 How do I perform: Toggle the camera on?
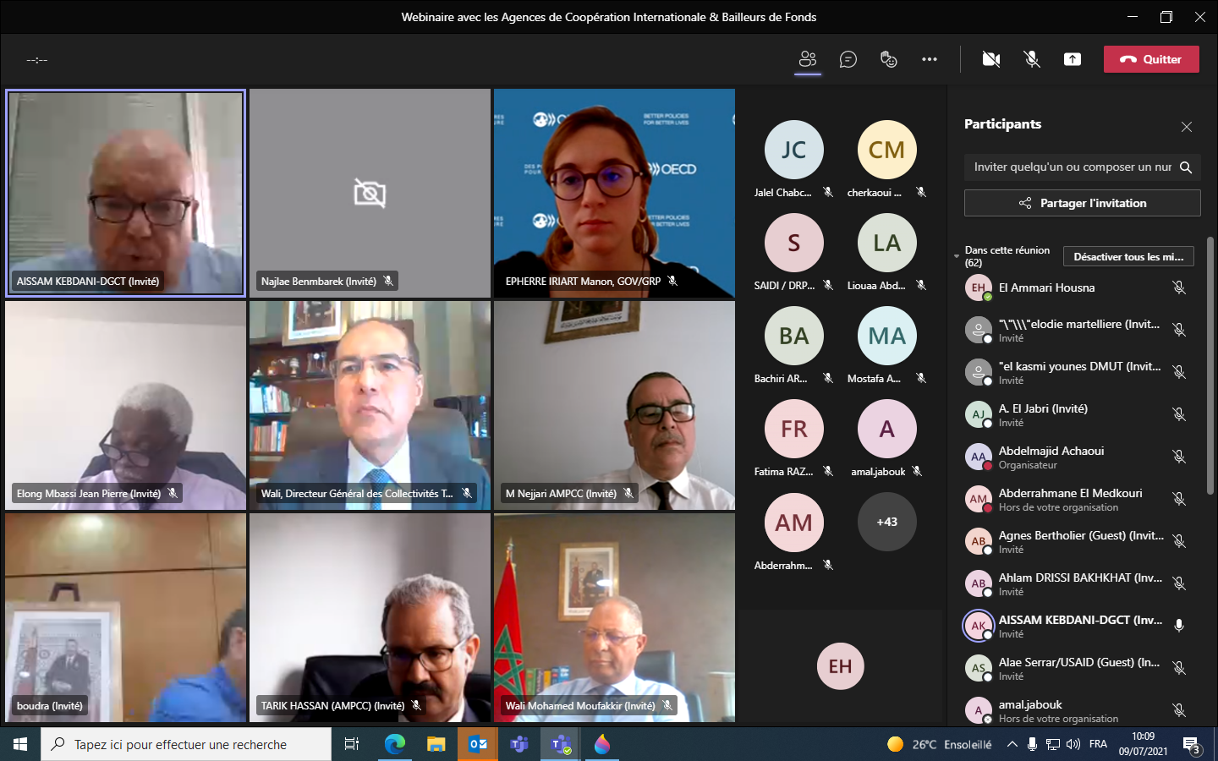point(991,59)
